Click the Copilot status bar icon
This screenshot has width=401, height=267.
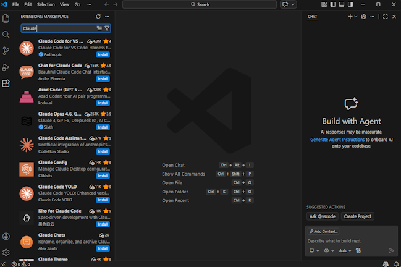click(386, 264)
